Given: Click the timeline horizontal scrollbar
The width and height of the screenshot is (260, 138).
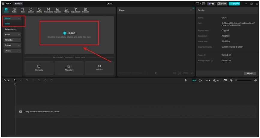Looking at the screenshot, I should pos(133,136).
